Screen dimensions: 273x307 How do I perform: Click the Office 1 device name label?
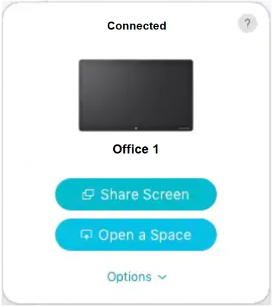[136, 149]
